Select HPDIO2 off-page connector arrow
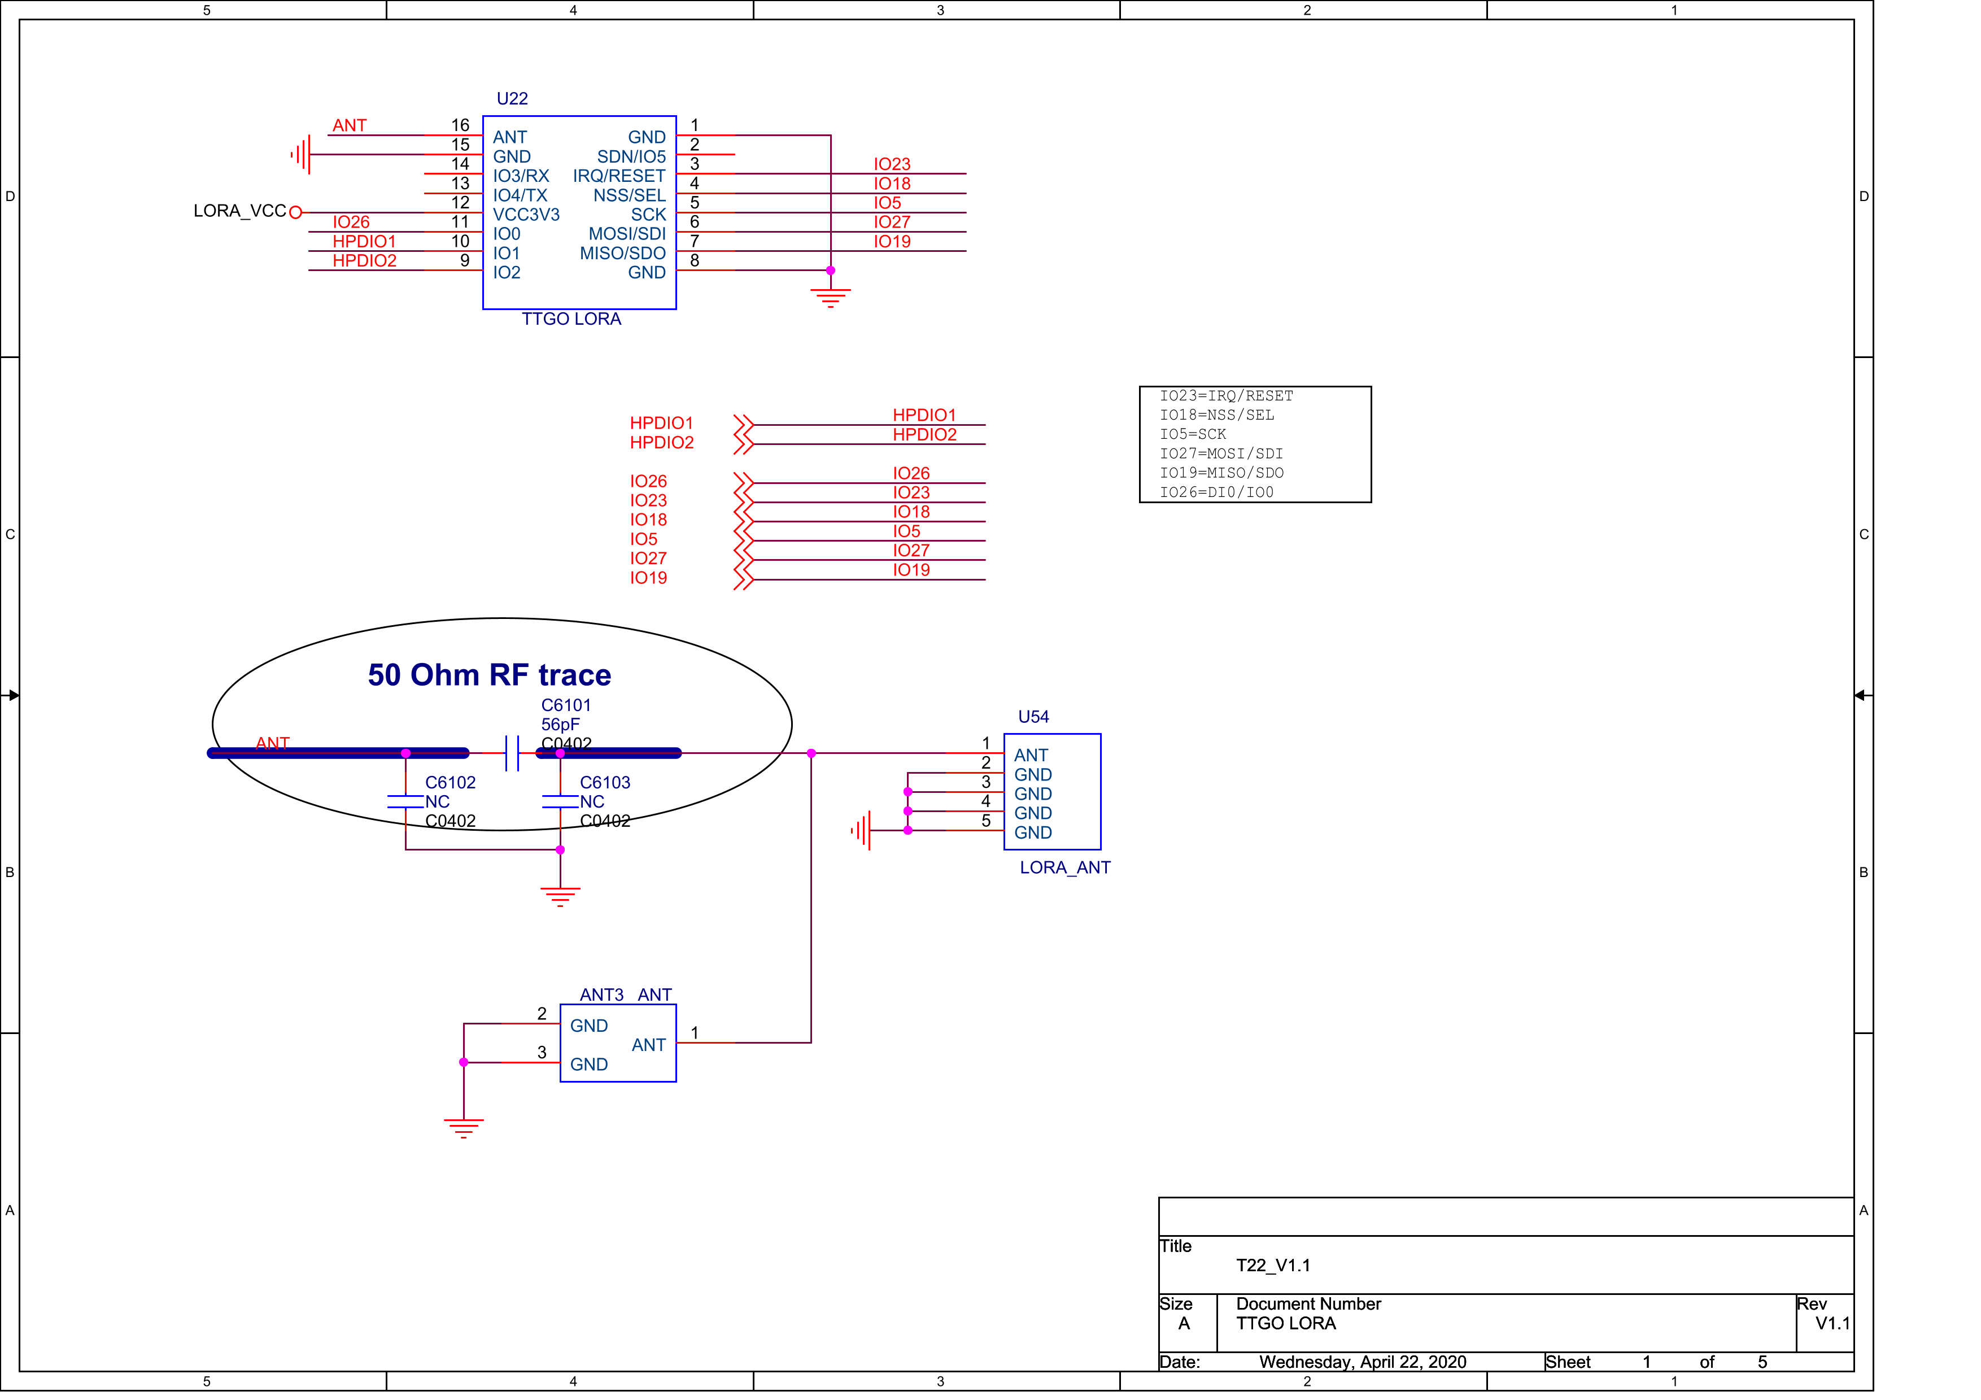The height and width of the screenshot is (1400, 1981). [x=744, y=444]
